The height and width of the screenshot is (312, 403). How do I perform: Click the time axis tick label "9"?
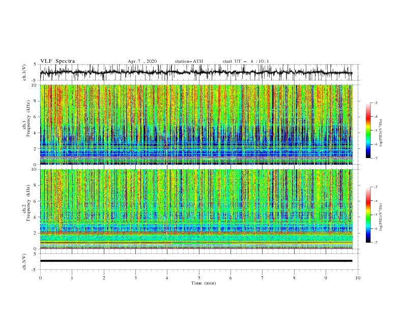click(326, 278)
